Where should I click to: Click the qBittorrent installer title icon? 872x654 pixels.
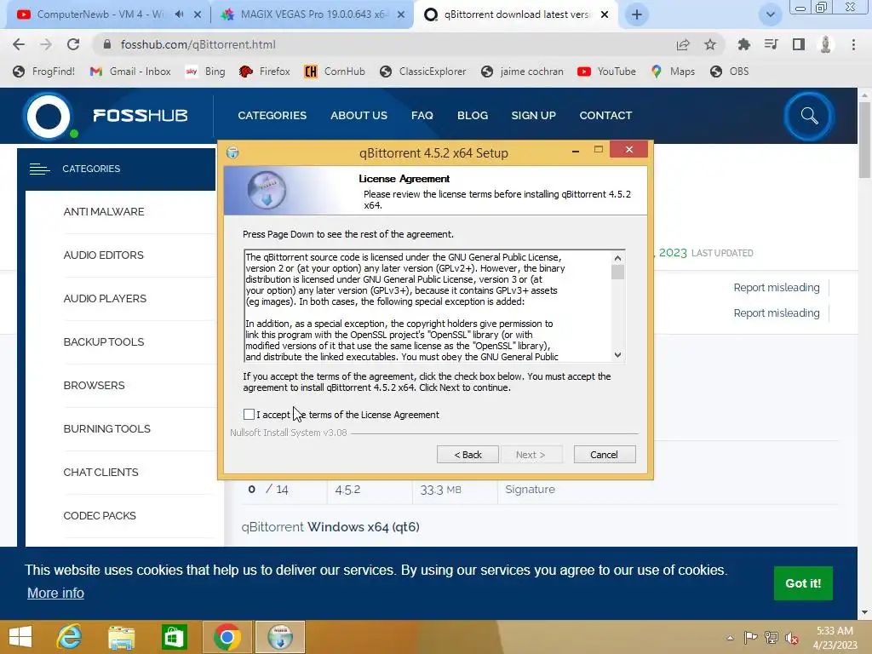pyautogui.click(x=232, y=152)
